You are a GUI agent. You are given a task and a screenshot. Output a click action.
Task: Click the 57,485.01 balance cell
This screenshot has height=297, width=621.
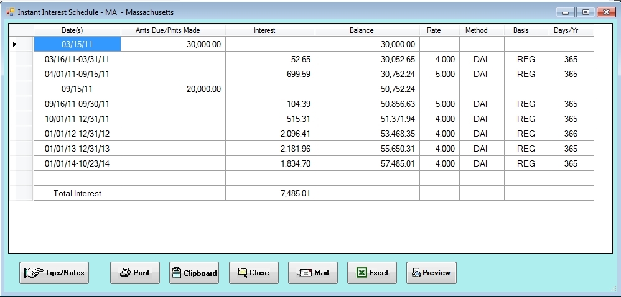367,163
